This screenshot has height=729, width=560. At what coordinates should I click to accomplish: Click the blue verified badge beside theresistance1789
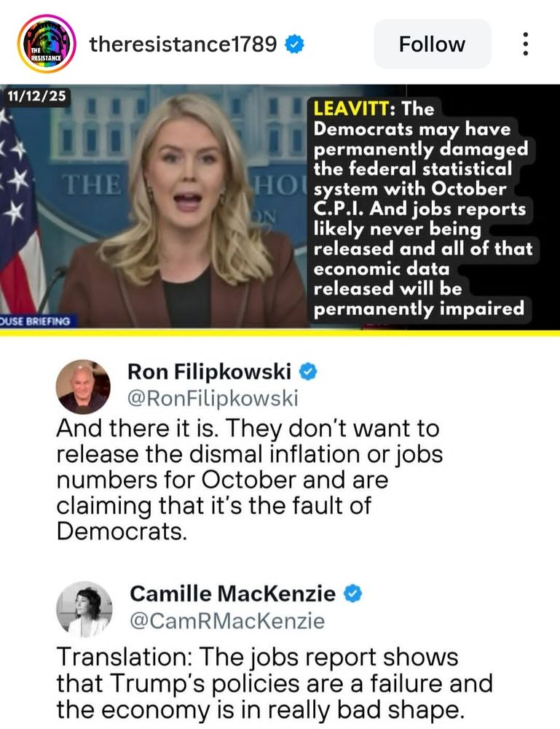(x=294, y=44)
